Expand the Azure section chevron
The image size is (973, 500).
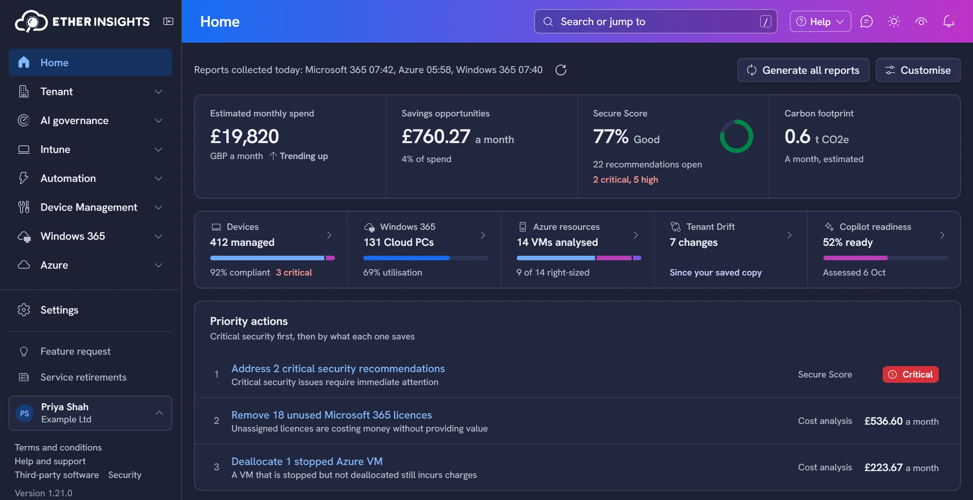click(x=158, y=265)
